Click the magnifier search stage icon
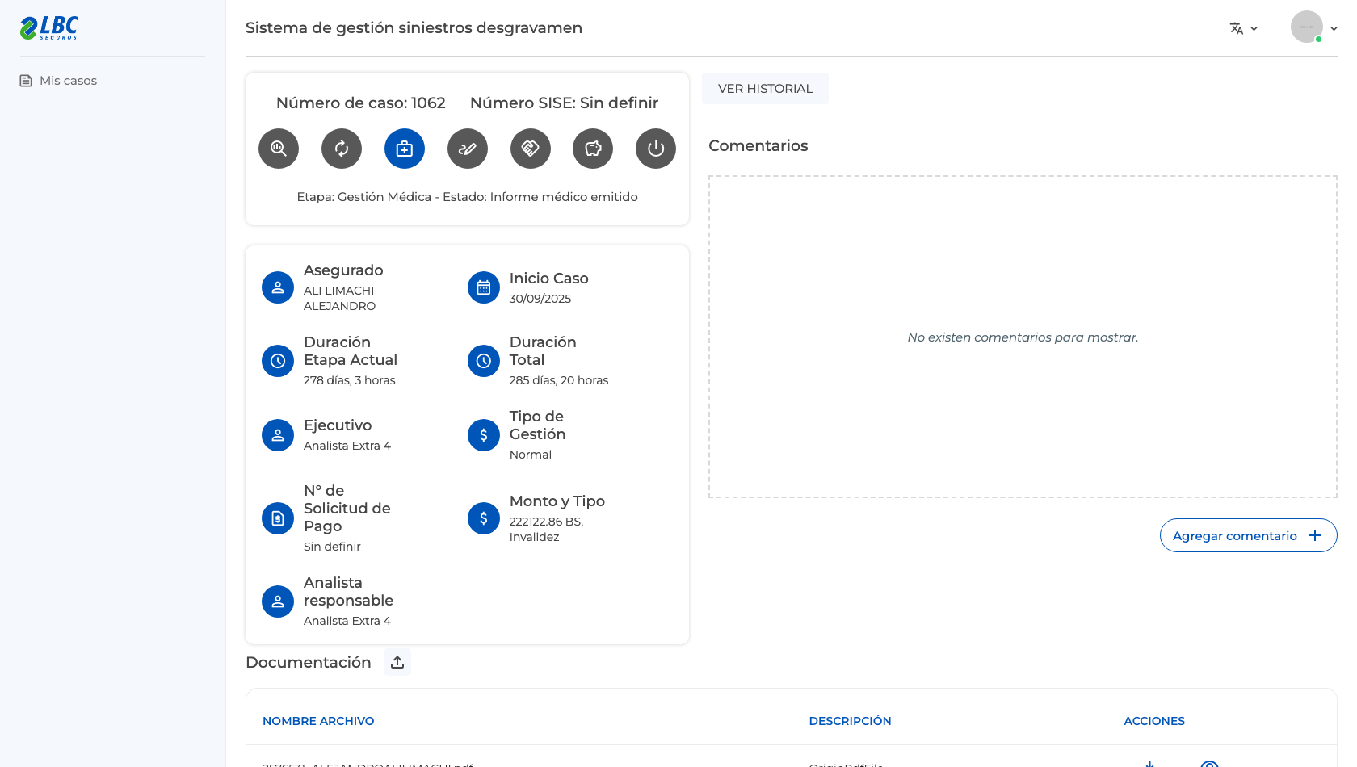This screenshot has height=767, width=1357. click(x=279, y=149)
